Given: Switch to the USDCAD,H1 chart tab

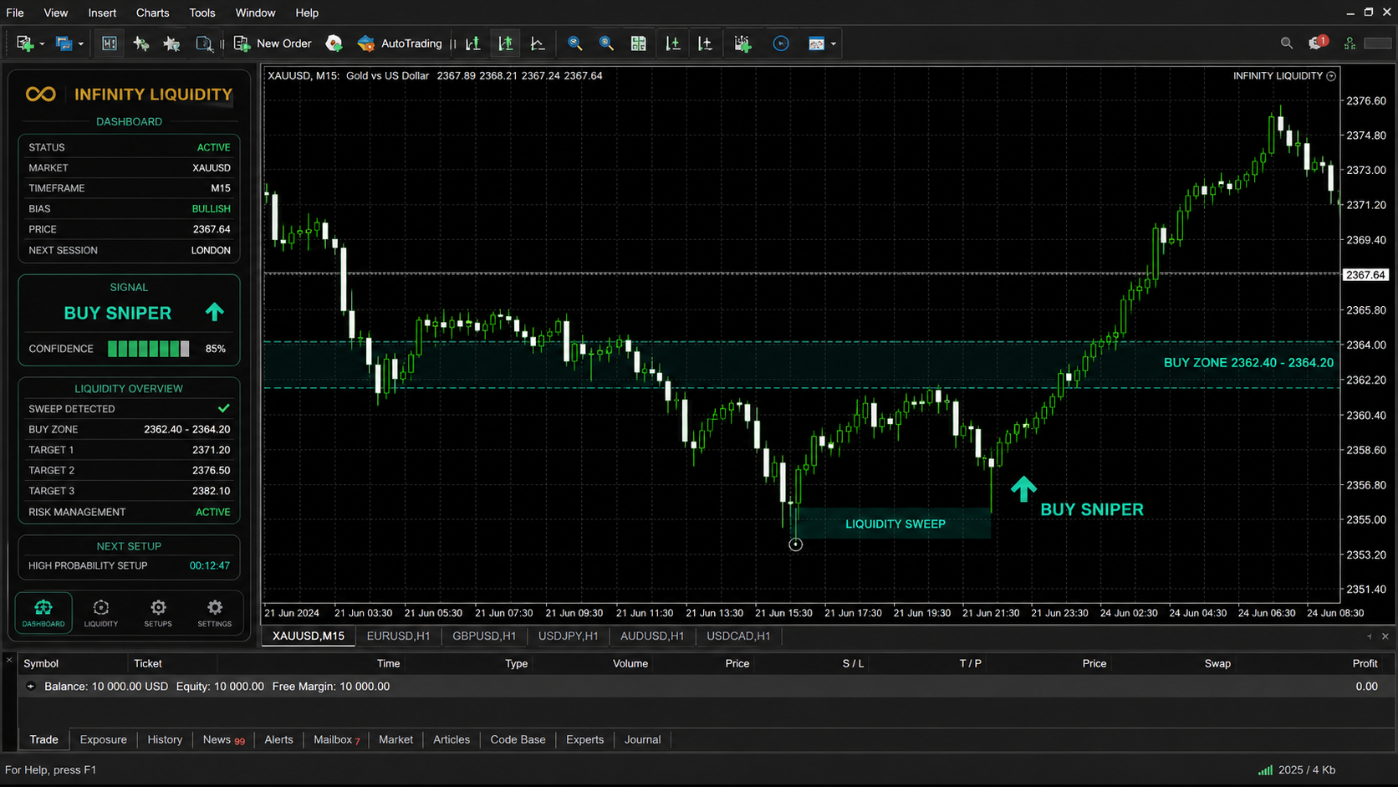Looking at the screenshot, I should pyautogui.click(x=738, y=636).
